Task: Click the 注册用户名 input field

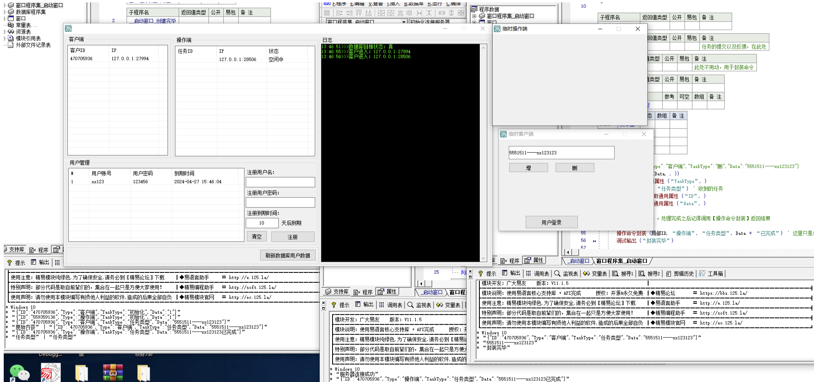Action: tap(280, 182)
